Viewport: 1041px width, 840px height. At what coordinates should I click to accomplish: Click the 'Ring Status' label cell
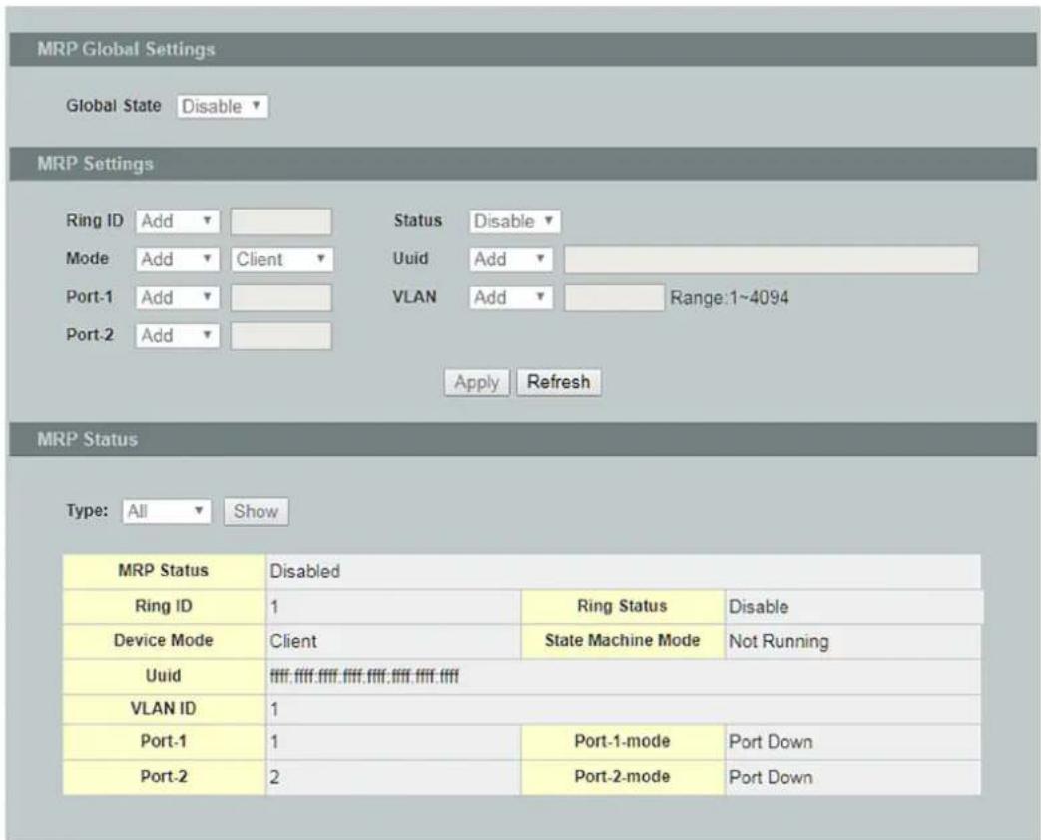(x=623, y=606)
